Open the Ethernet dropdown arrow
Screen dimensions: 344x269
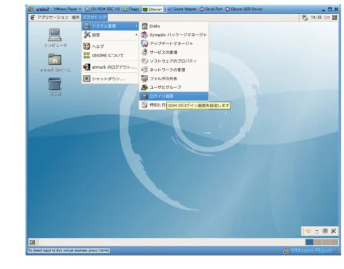[165, 9]
